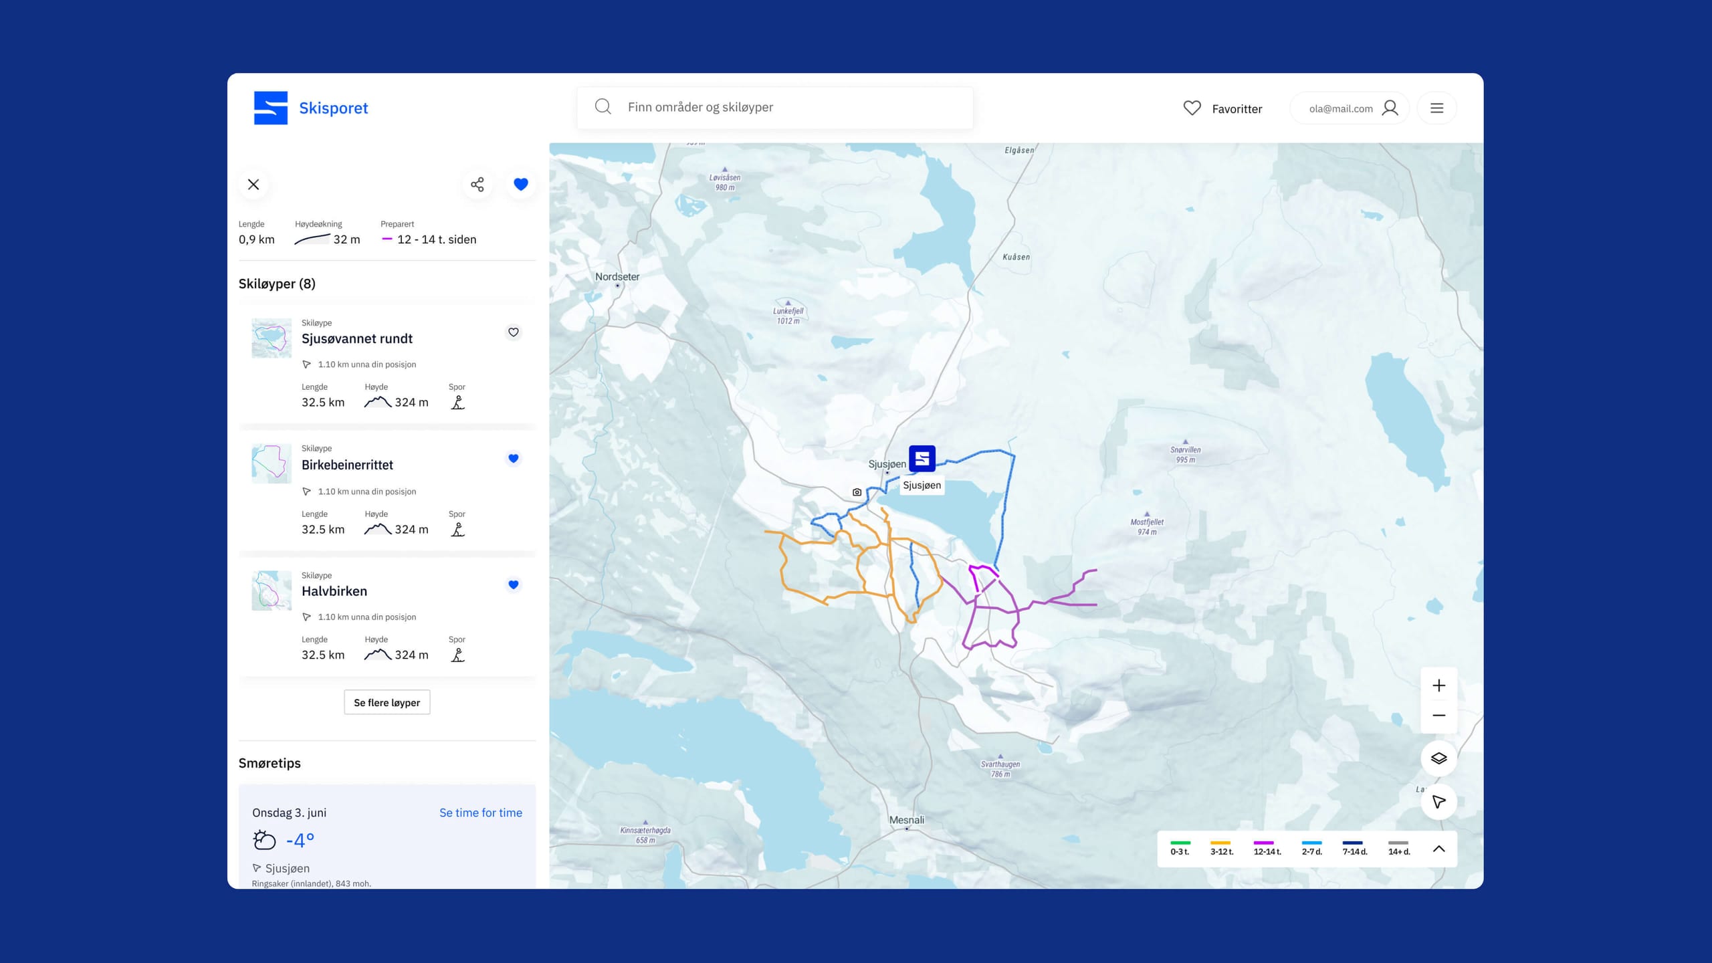The height and width of the screenshot is (963, 1712).
Task: Open the hamburger main menu
Action: coord(1436,108)
